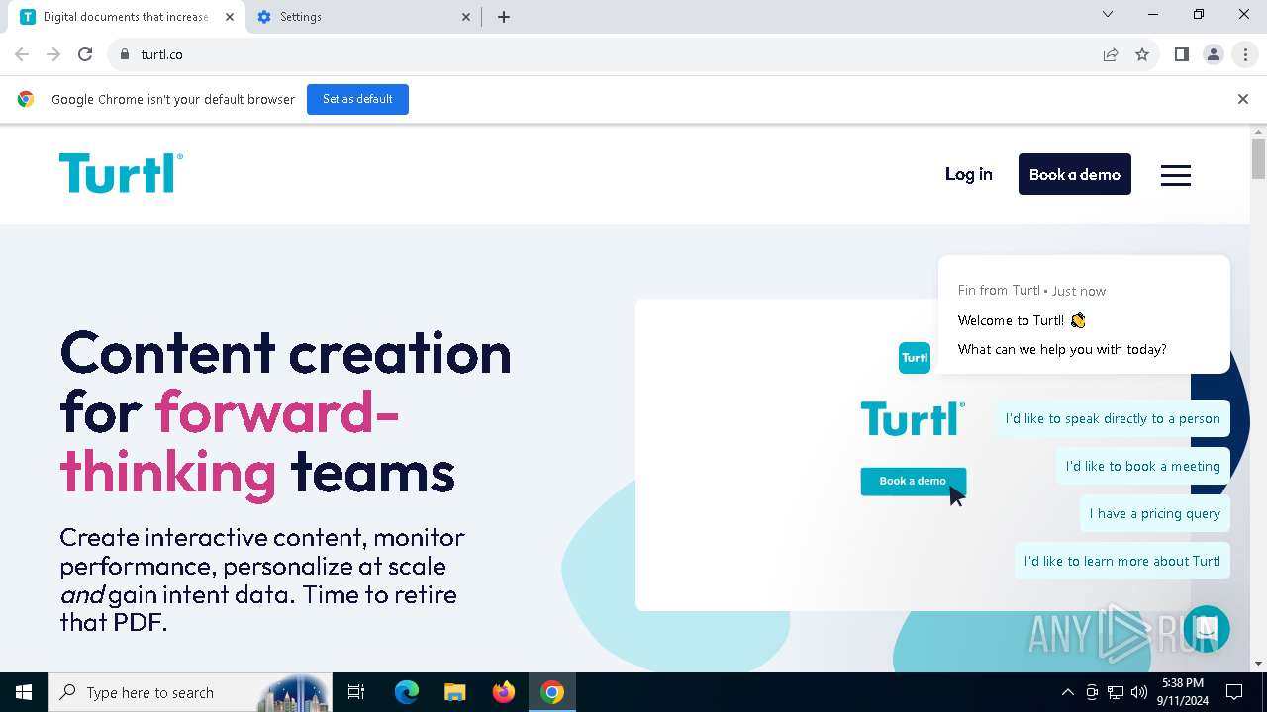This screenshot has width=1267, height=712.
Task: Click the page vertical scrollbar thumb
Action: pyautogui.click(x=1258, y=159)
